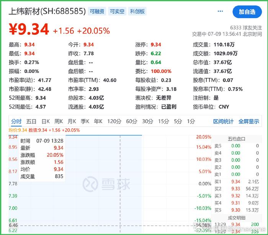Image resolution: width=268 pixels, height=235 pixels.
Task: Select the 分时 chart tab
Action: [x=16, y=122]
